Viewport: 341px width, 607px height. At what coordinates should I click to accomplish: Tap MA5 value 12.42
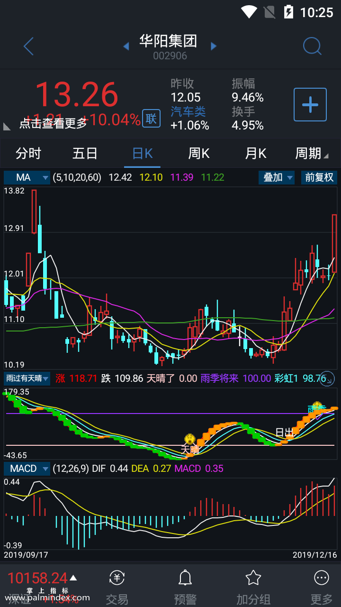point(120,177)
